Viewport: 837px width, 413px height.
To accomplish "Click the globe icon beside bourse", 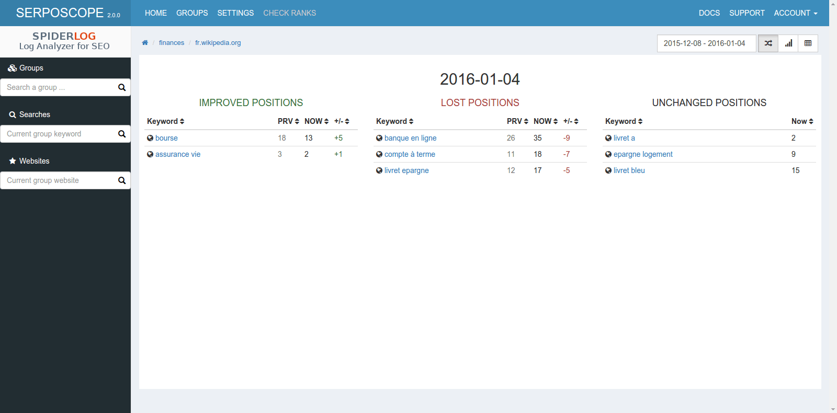I will [x=150, y=138].
